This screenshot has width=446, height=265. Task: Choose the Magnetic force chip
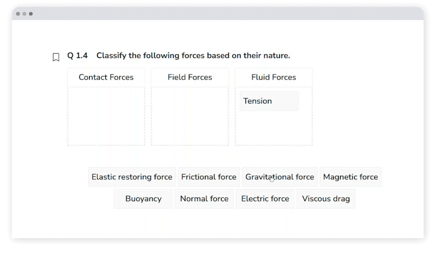[350, 177]
